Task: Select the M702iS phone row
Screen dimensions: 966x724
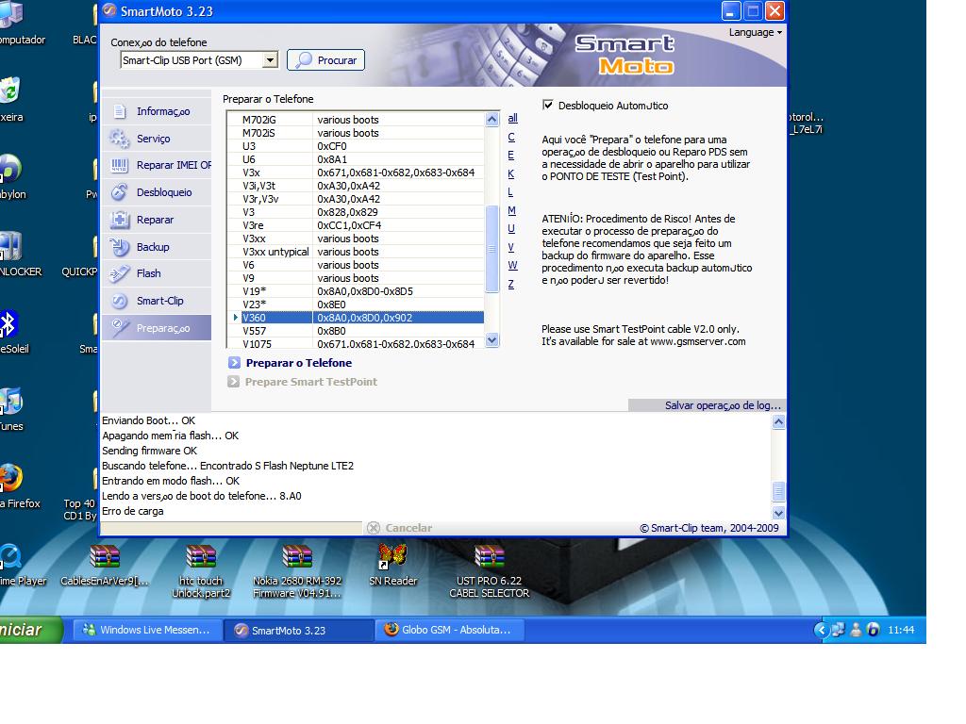Action: click(x=356, y=133)
